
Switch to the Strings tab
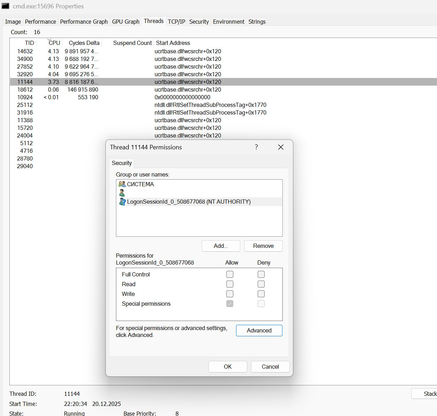(257, 22)
